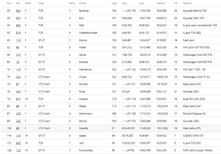Viewport: 221px width, 154px height.
Task: Click the Laps column header
Action: click(x=114, y=3)
